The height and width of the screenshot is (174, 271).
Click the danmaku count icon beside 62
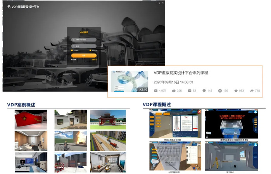pyautogui.click(x=190, y=91)
